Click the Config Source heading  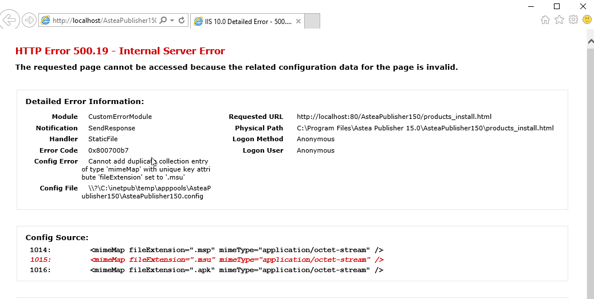[x=57, y=237]
